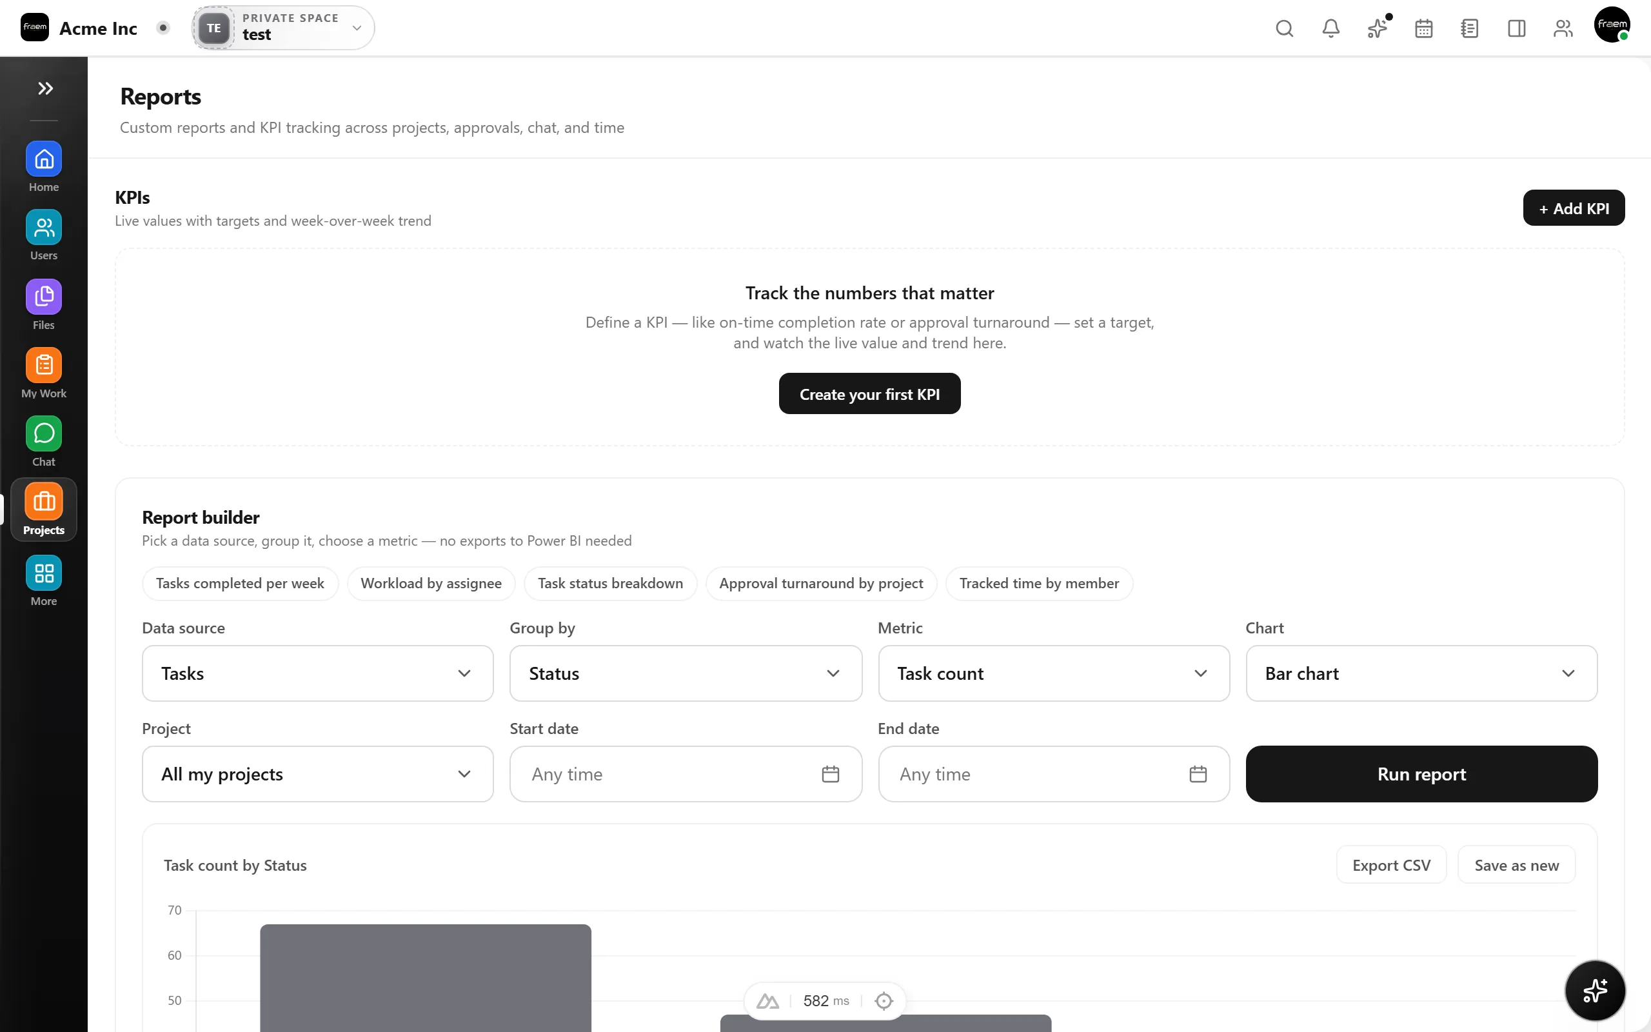Expand the Data source dropdown showing Tasks
Screen dimensions: 1651x1032
coord(317,673)
